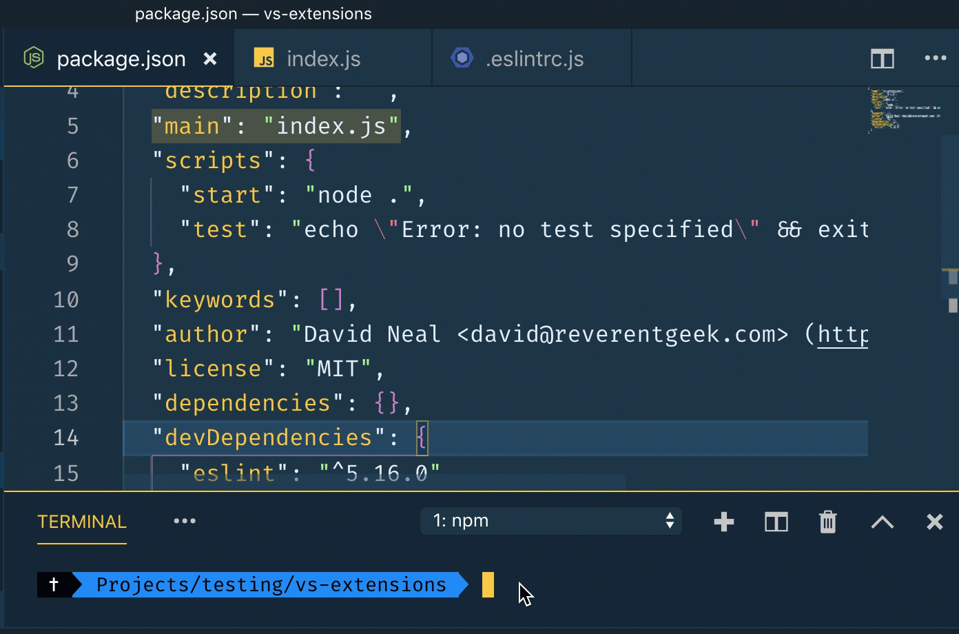Open the panel's more views ellipsis menu
Screen dimensions: 959x634
(185, 522)
